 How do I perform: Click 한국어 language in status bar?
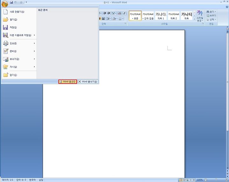(32, 180)
